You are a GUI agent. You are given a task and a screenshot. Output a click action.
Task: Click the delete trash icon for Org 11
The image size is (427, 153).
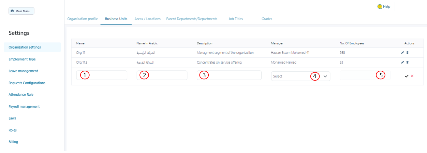tap(407, 53)
